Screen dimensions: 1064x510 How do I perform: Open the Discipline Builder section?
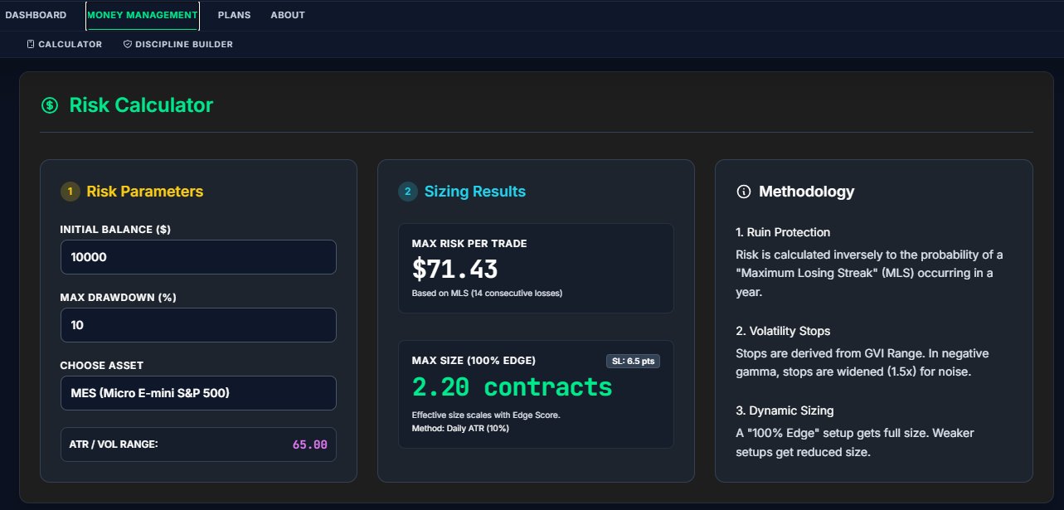(x=177, y=44)
